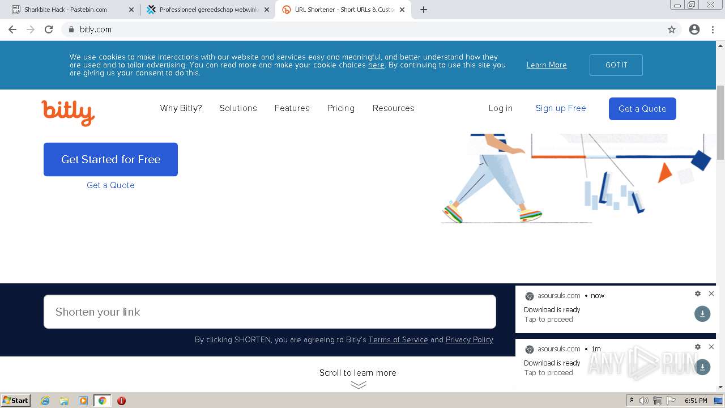Viewport: 725px width, 408px height.
Task: Open the Solutions menu
Action: (x=238, y=108)
